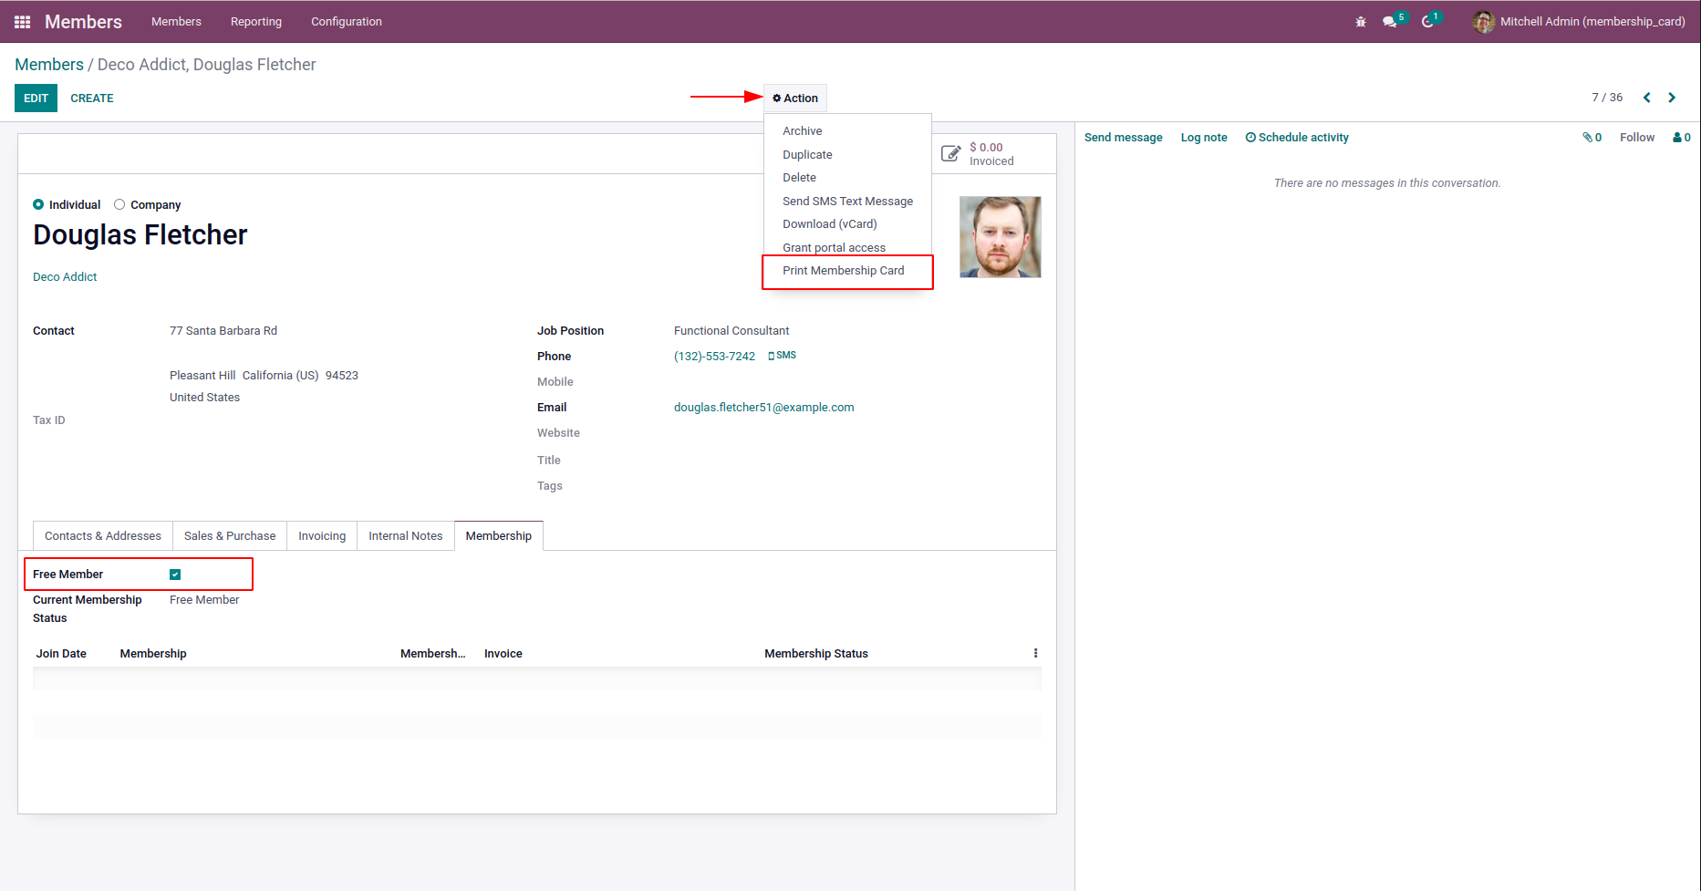Sort by Invoice column header
Image resolution: width=1701 pixels, height=891 pixels.
(503, 654)
